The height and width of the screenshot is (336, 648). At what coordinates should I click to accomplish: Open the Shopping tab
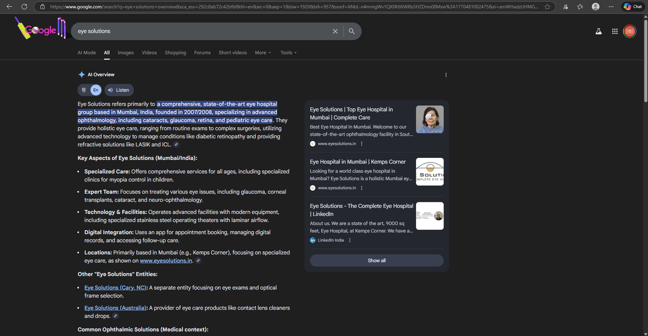(x=175, y=53)
